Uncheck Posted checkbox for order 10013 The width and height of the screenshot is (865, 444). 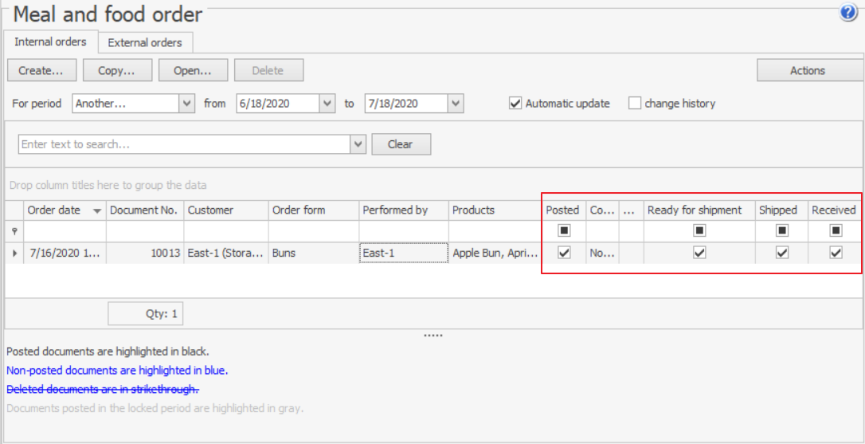564,253
